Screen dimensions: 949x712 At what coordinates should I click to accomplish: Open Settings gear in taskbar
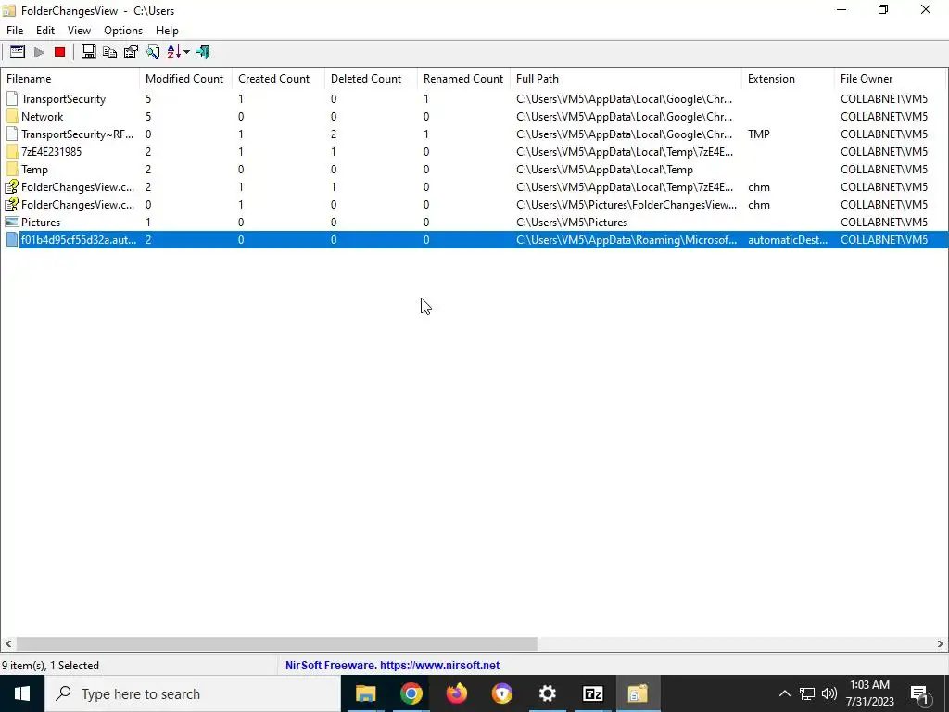[547, 693]
